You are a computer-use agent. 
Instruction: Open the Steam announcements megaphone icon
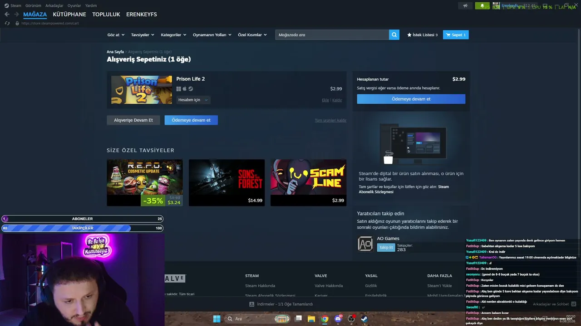[465, 6]
